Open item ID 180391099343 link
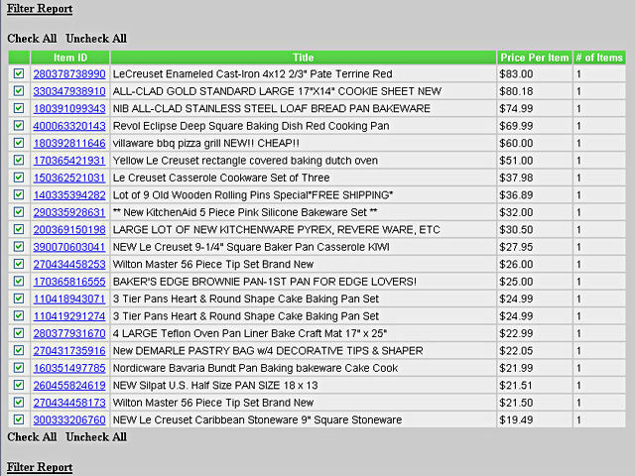 click(x=69, y=109)
